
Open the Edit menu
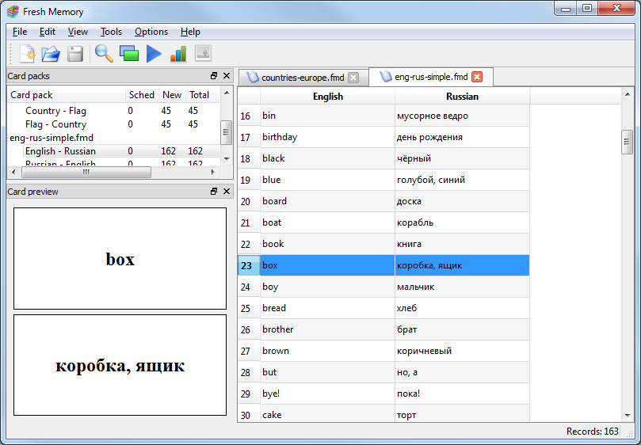click(48, 32)
